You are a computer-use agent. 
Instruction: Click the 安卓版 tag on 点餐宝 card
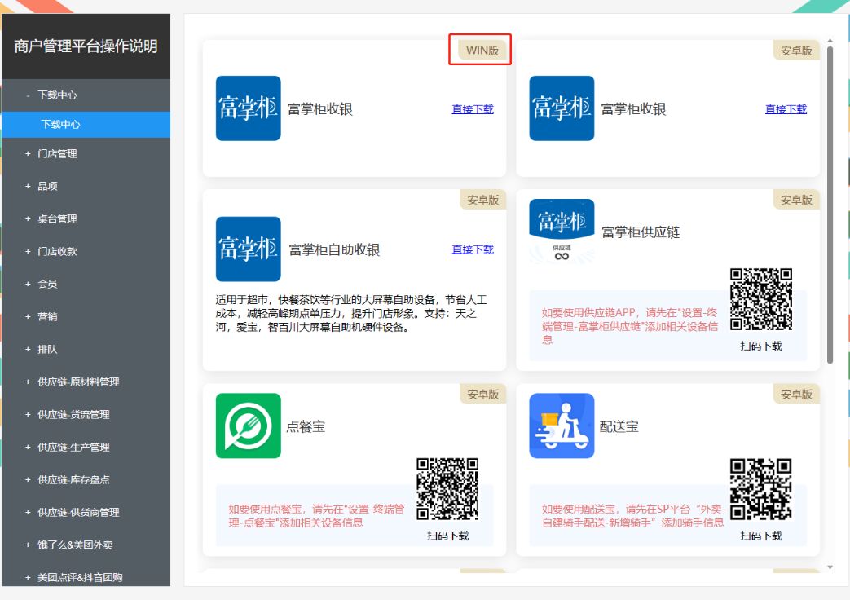click(482, 394)
